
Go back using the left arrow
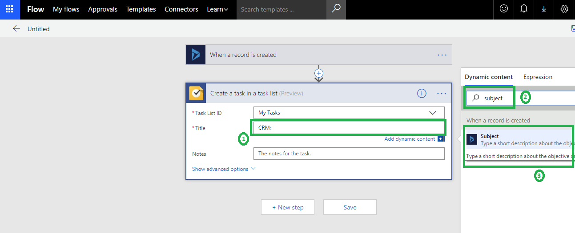(16, 28)
